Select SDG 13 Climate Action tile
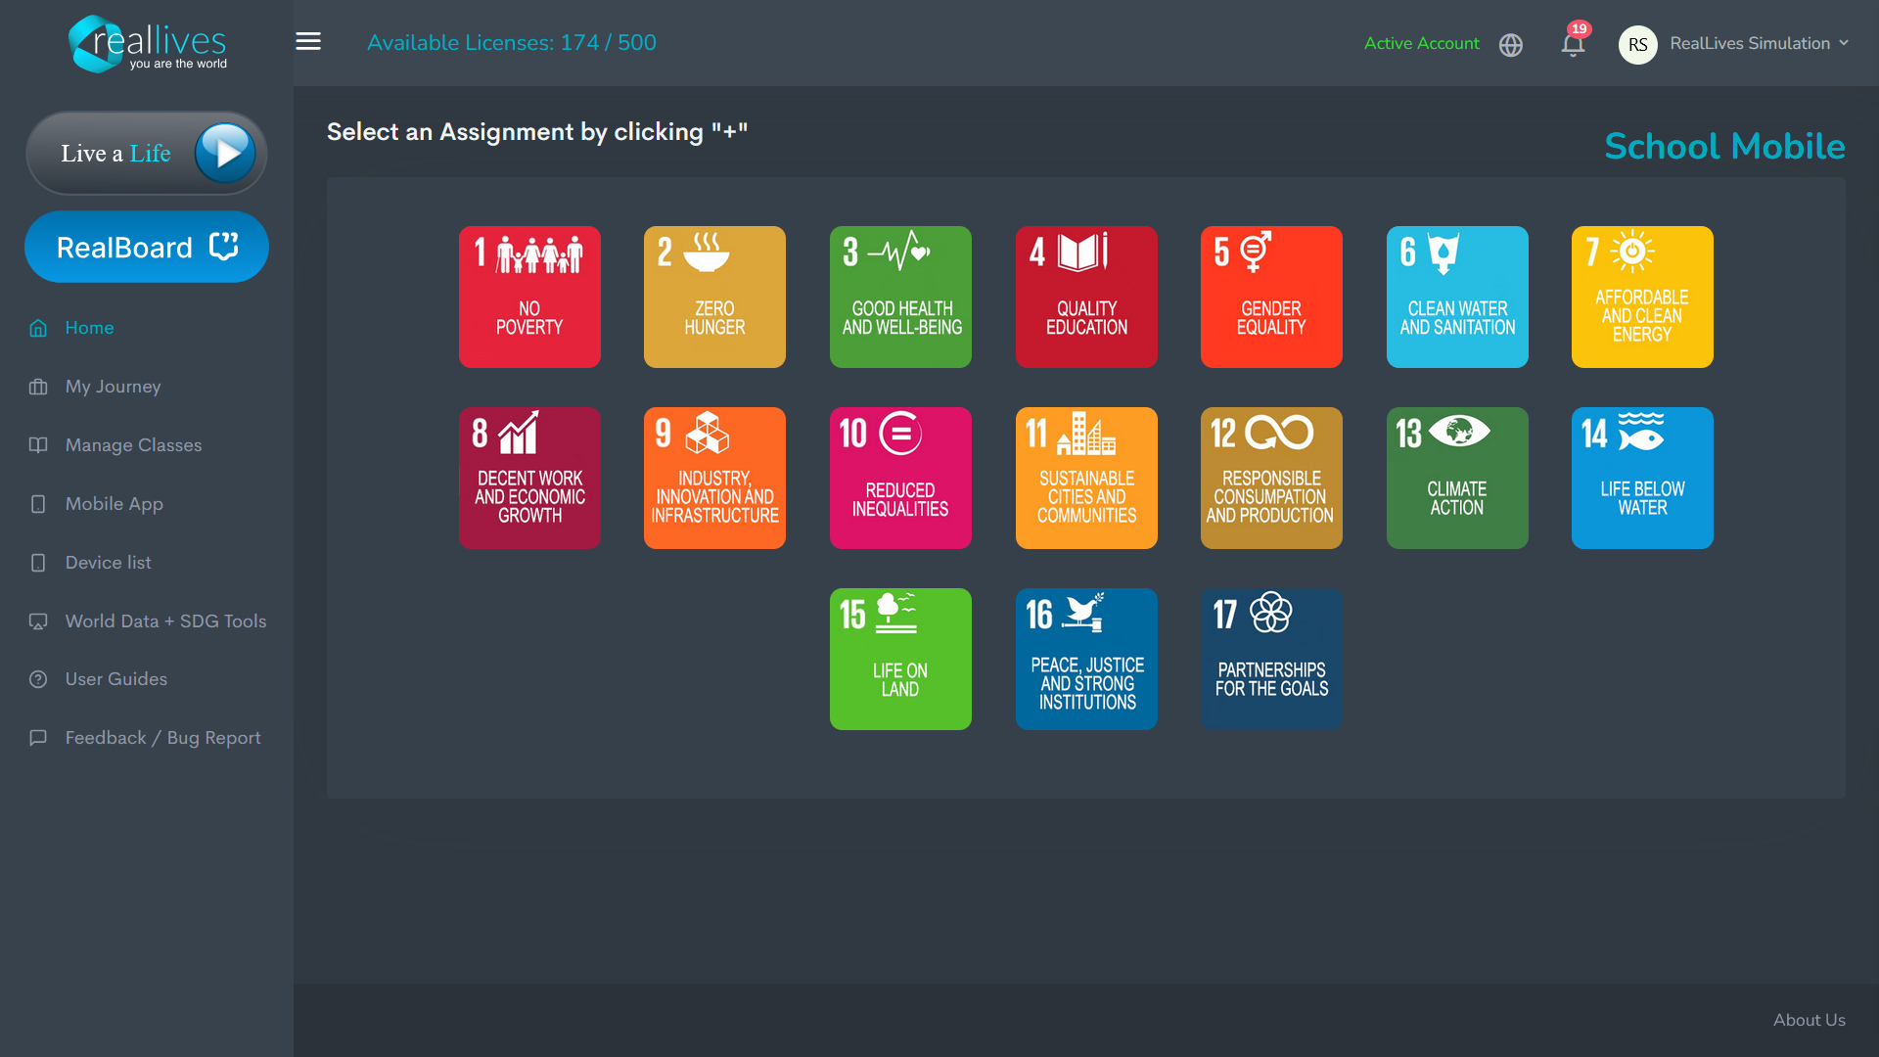 [x=1457, y=478]
